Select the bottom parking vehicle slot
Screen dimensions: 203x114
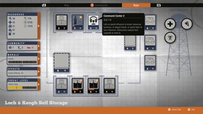pos(150,63)
